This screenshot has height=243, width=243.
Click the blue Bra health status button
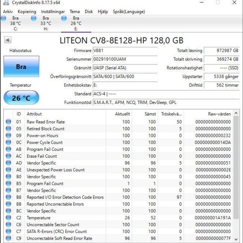pos(21,66)
